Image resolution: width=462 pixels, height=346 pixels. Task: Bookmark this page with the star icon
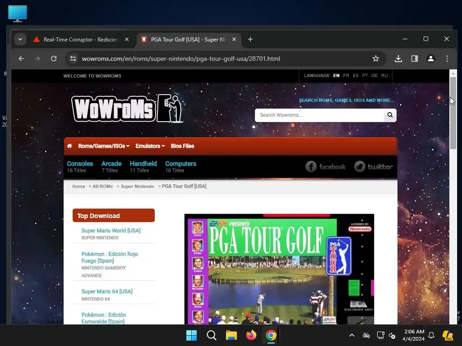point(376,59)
